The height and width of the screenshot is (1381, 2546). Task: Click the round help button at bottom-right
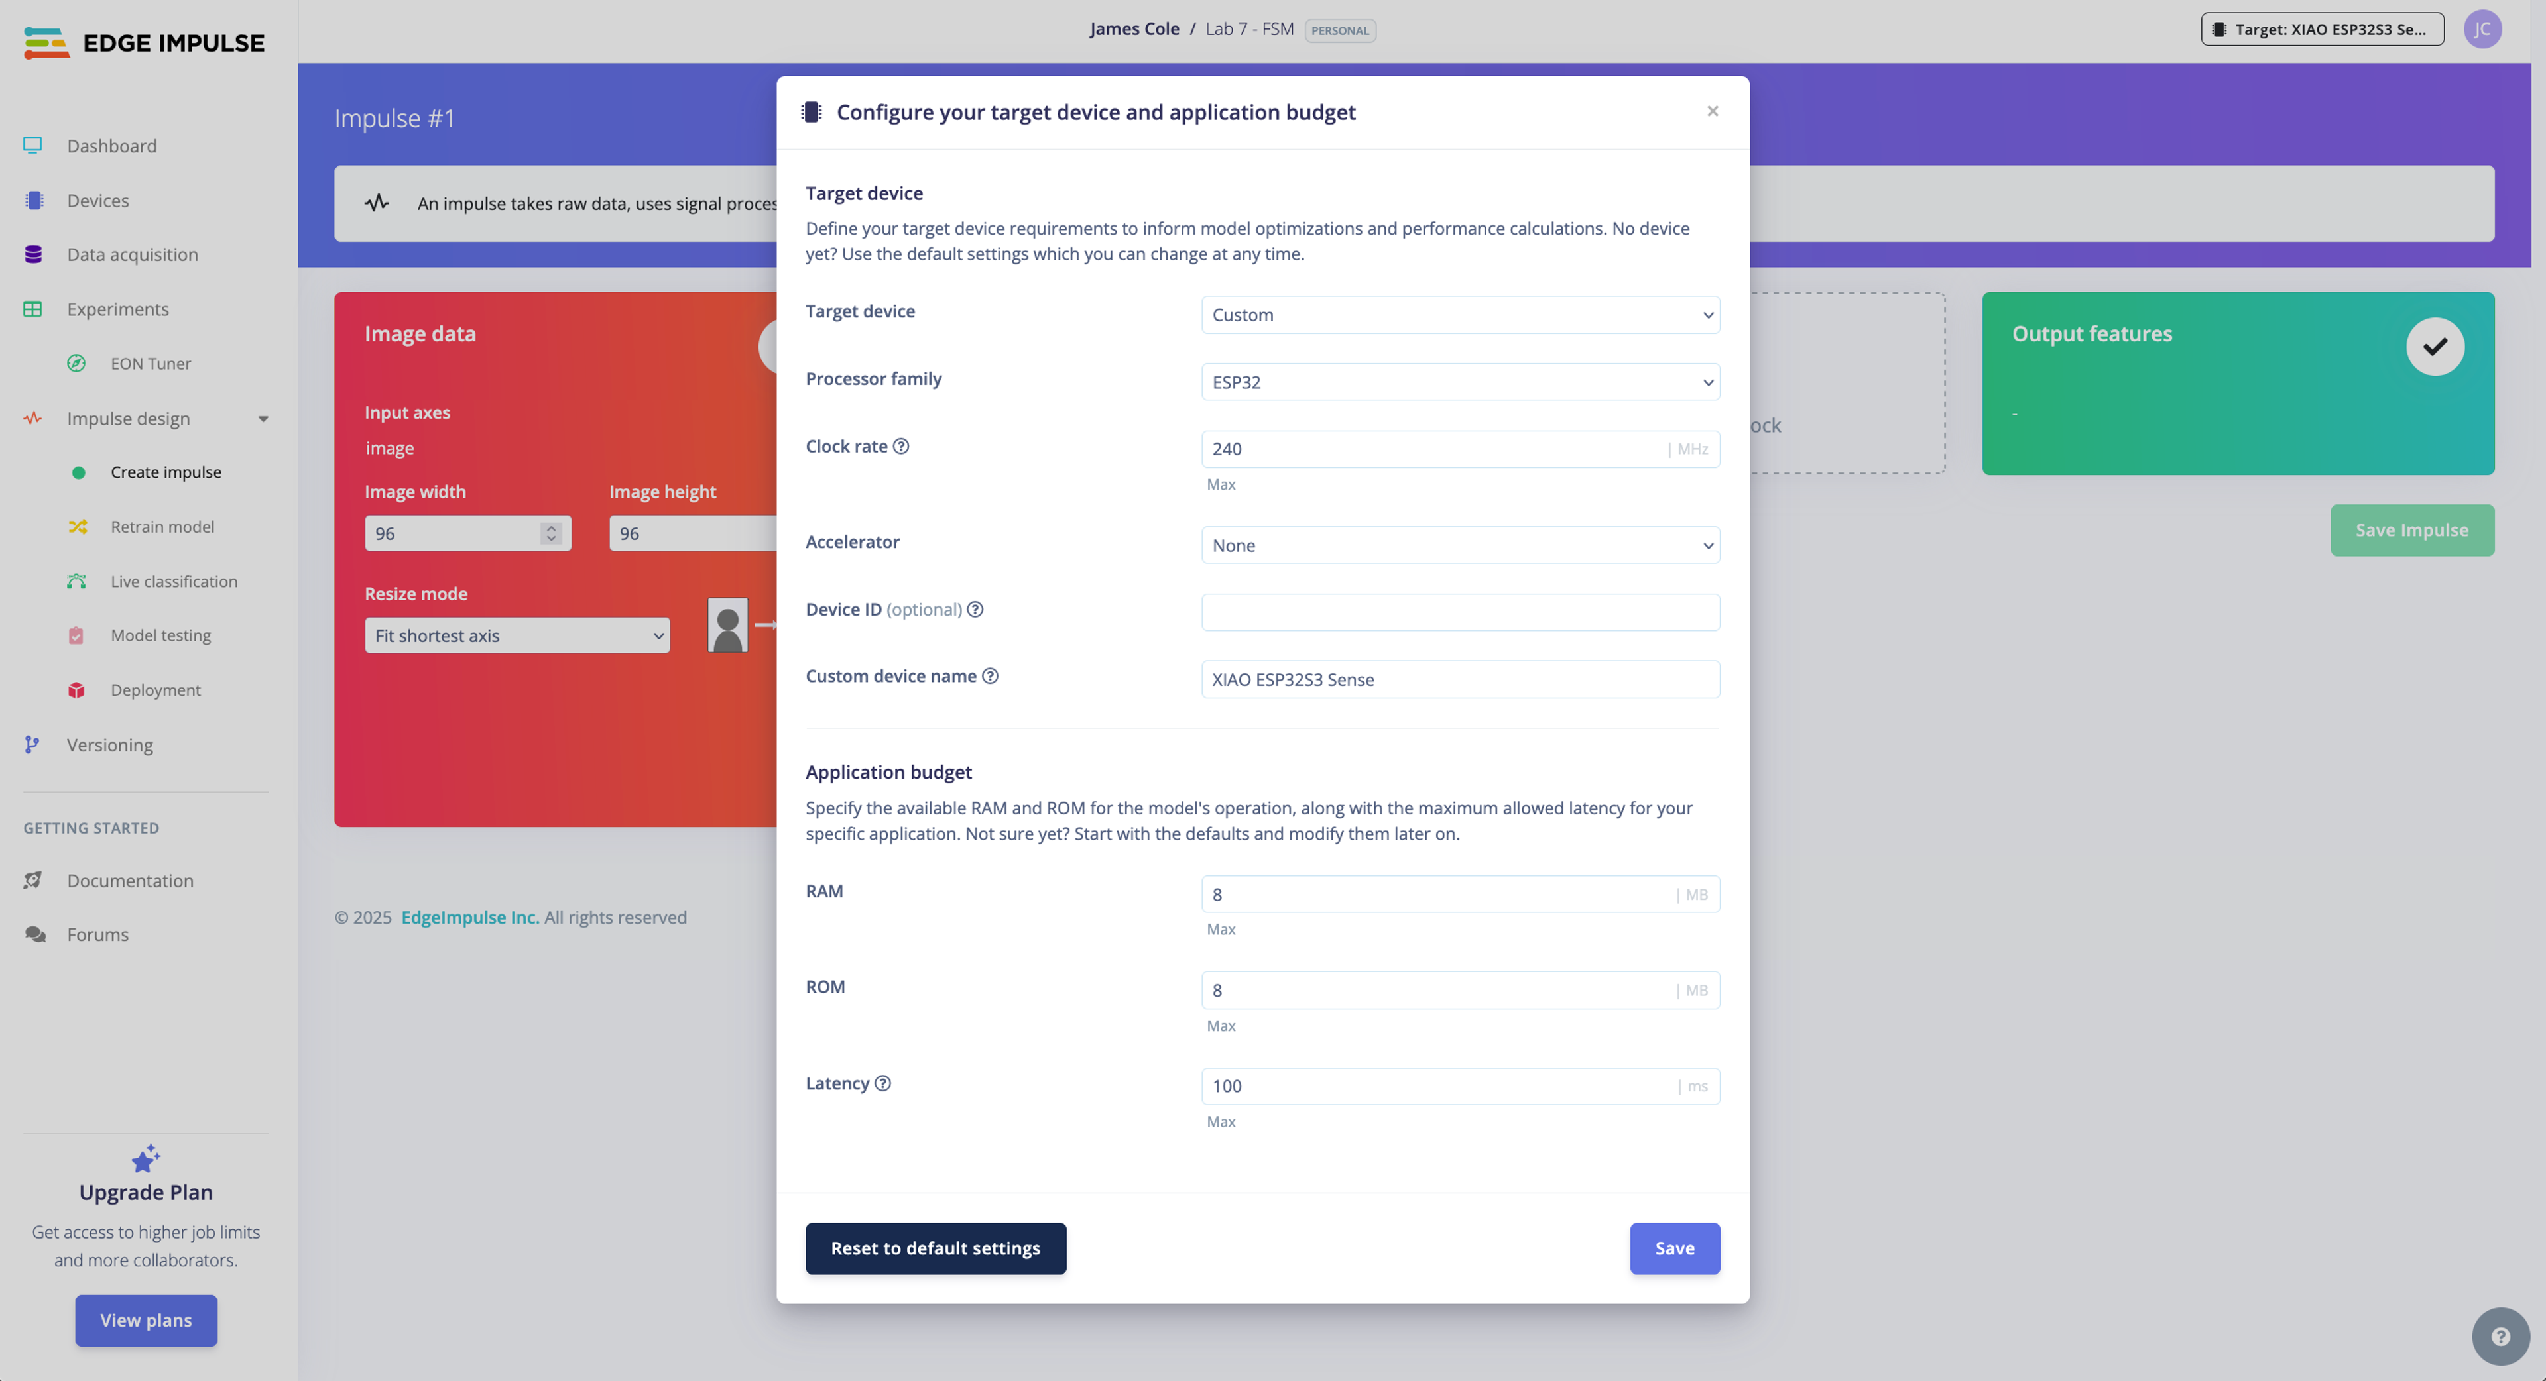pos(2500,1337)
